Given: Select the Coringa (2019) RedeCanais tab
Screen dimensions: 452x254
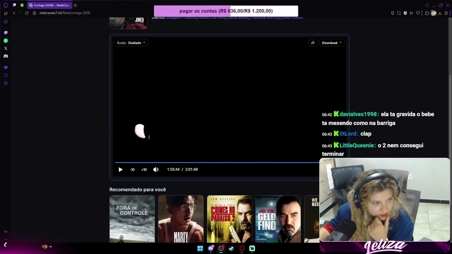Looking at the screenshot, I should (x=49, y=5).
